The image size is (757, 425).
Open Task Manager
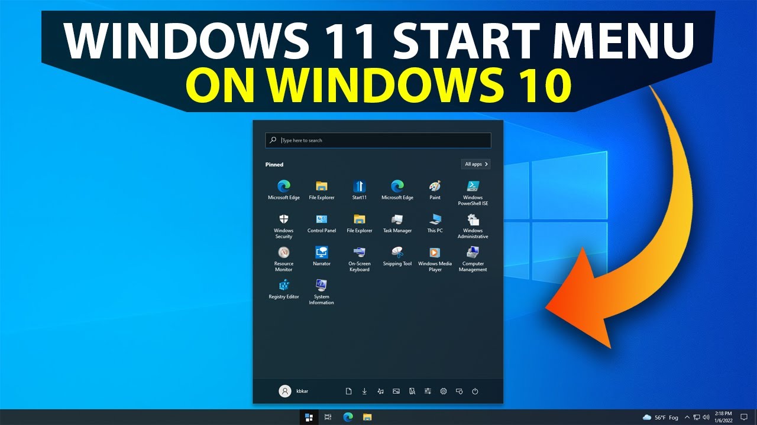pos(397,223)
